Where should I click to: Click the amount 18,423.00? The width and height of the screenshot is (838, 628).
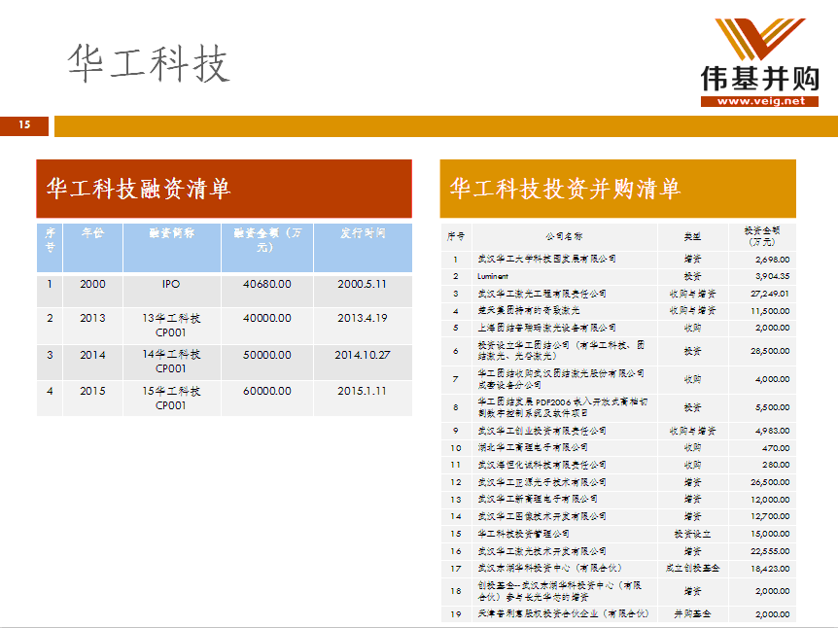(x=770, y=569)
